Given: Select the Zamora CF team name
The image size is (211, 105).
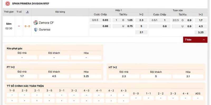Looking at the screenshot, I should [46, 23].
